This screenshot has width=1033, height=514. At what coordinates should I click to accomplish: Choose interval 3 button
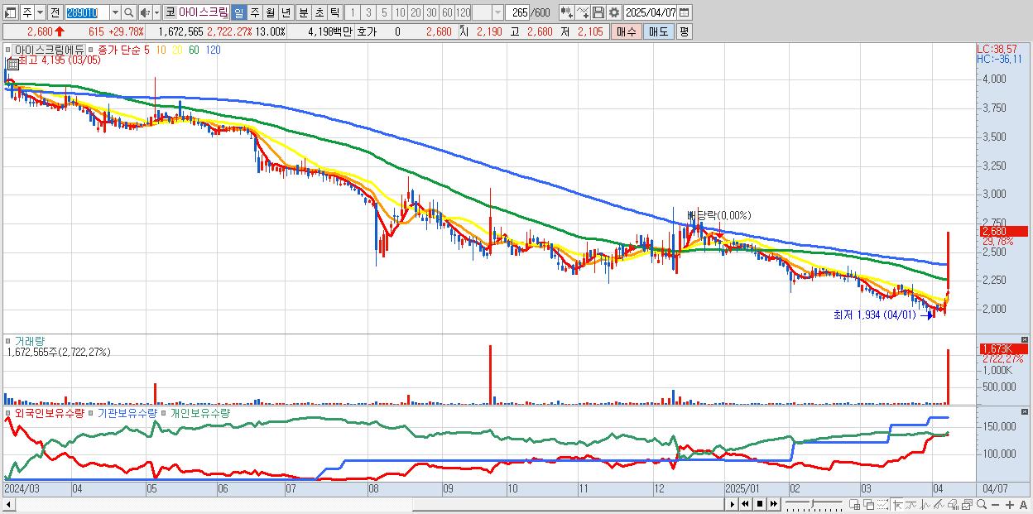point(368,12)
